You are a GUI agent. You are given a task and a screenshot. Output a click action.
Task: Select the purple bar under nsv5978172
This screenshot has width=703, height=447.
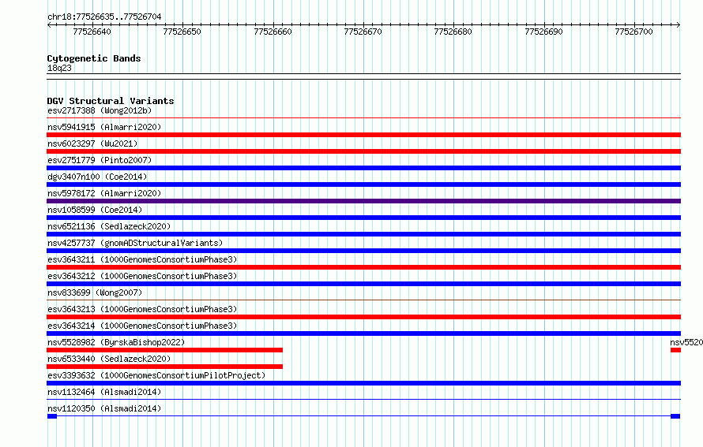point(363,201)
